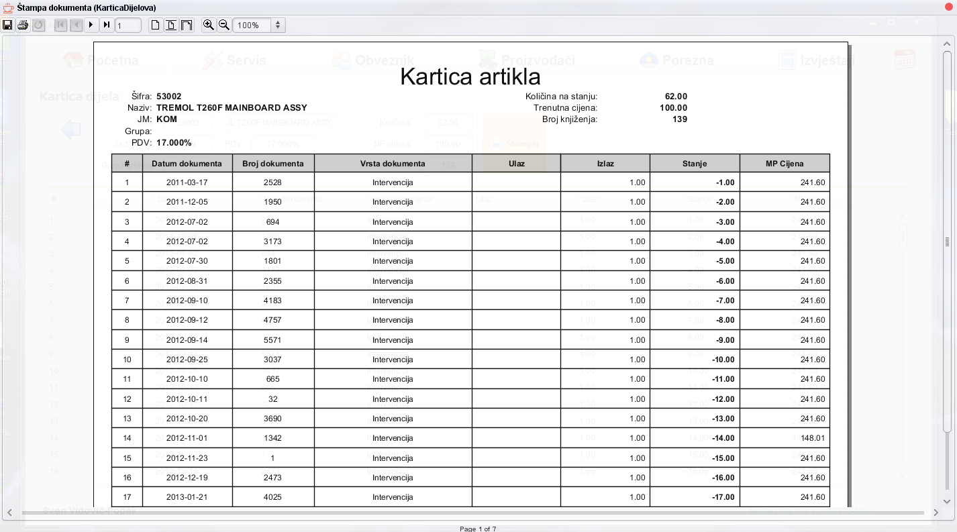Click document number '2355'
Image resolution: width=957 pixels, height=532 pixels.
click(272, 281)
